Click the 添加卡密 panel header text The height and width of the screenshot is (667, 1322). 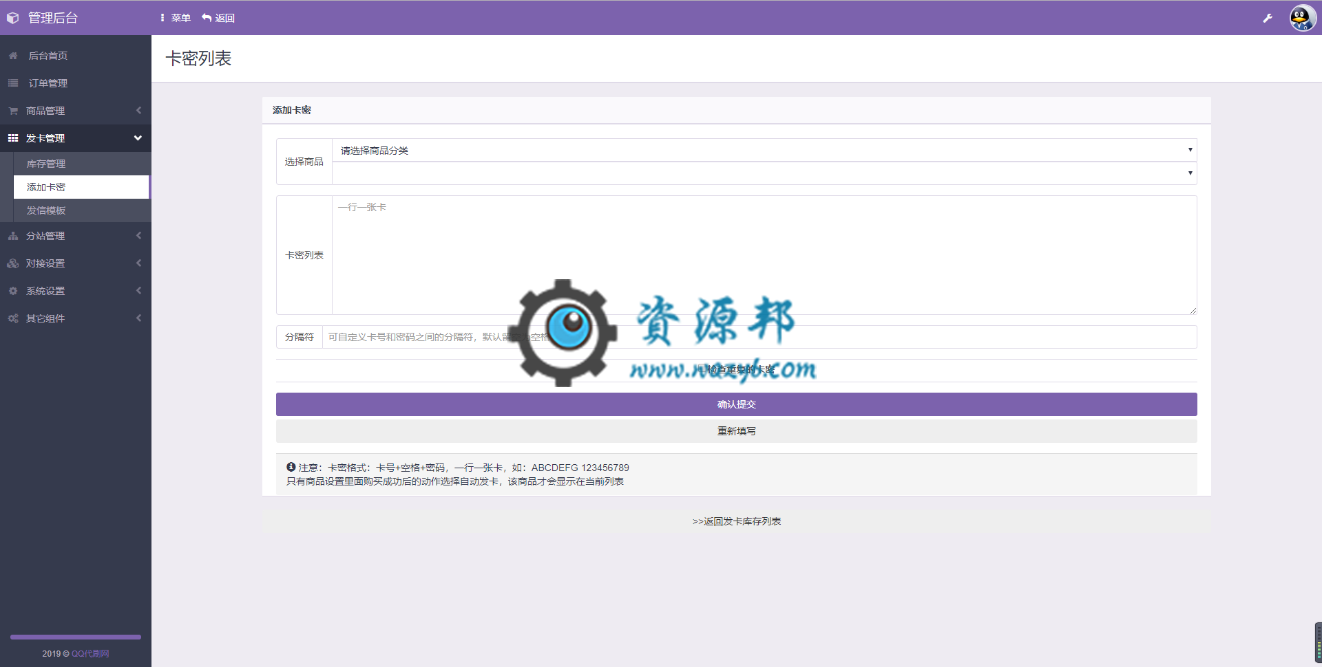click(x=292, y=110)
